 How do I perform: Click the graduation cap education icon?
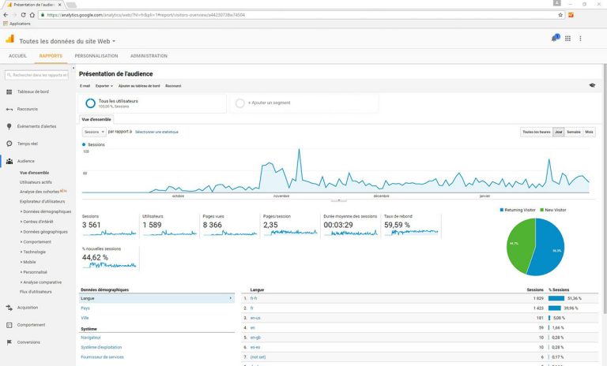pyautogui.click(x=592, y=85)
